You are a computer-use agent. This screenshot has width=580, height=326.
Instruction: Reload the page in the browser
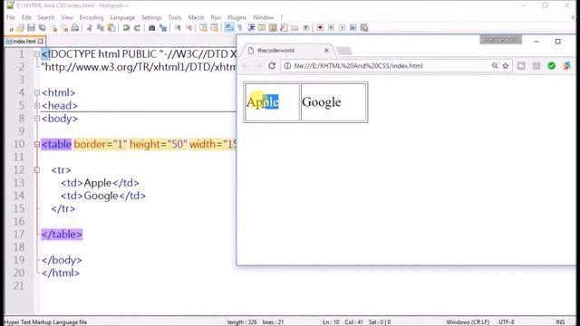[x=272, y=66]
